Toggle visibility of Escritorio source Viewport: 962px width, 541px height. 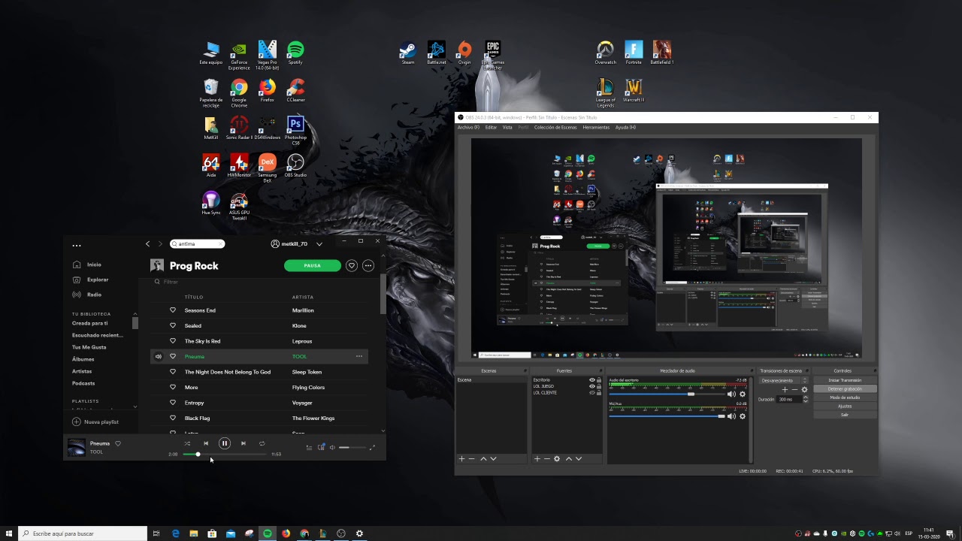[592, 380]
